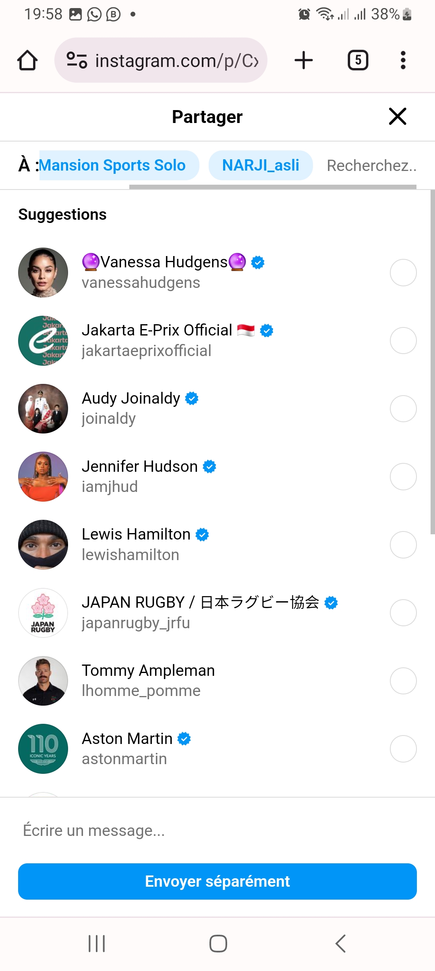This screenshot has width=435, height=971.
Task: Tap the site settings icon in address bar
Action: [x=77, y=60]
